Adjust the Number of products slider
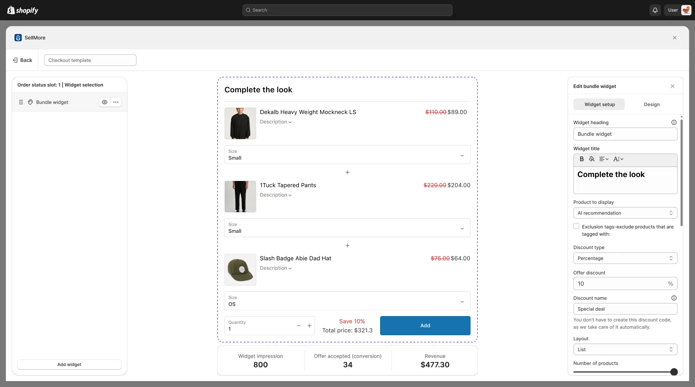 pos(674,372)
